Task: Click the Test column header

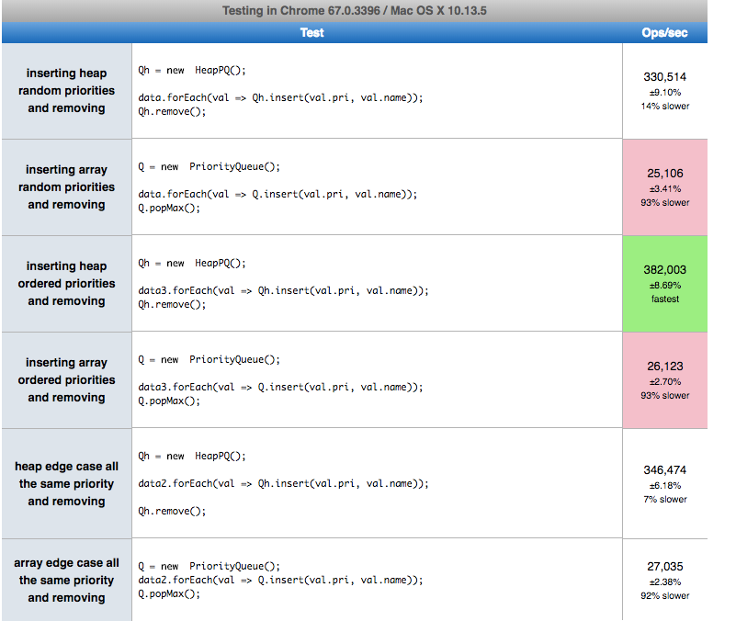Action: point(311,32)
